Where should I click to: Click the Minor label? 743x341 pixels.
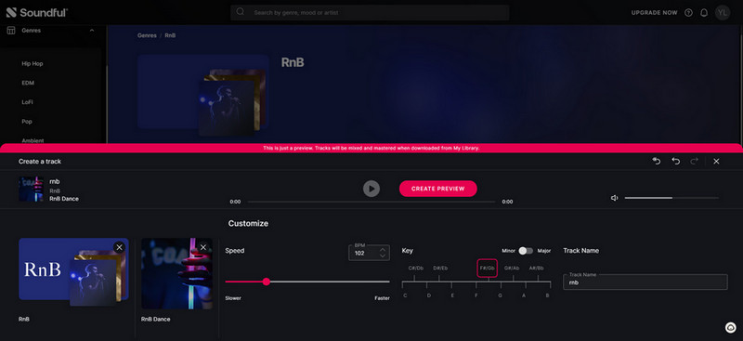pyautogui.click(x=508, y=251)
